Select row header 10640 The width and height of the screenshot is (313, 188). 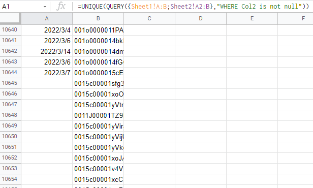(10, 30)
